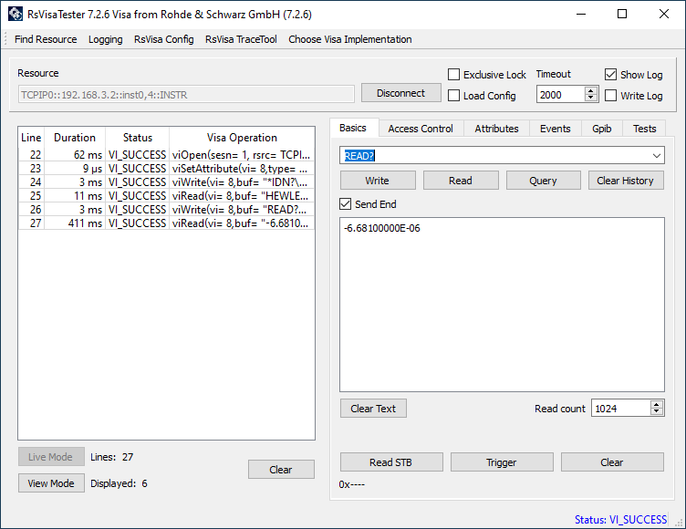Click the Clear Text button
Screen dimensions: 686x529
tap(373, 409)
